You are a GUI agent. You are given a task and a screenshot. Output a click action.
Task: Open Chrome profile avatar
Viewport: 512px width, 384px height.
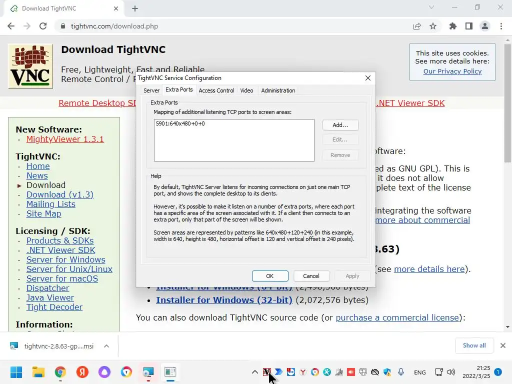point(485,26)
